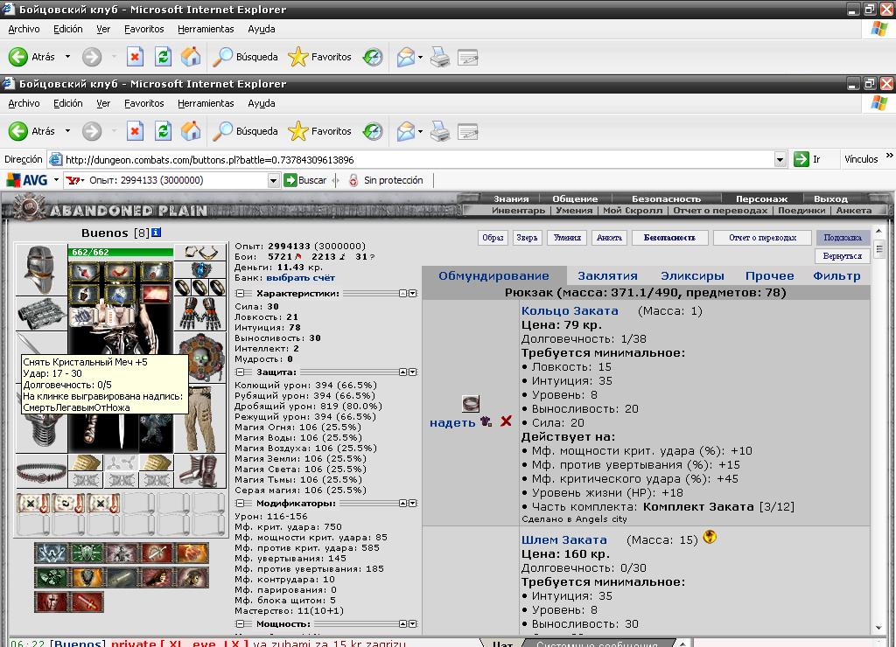The width and height of the screenshot is (896, 647).
Task: Click the equipped spiked gloves icon
Action: [x=200, y=313]
